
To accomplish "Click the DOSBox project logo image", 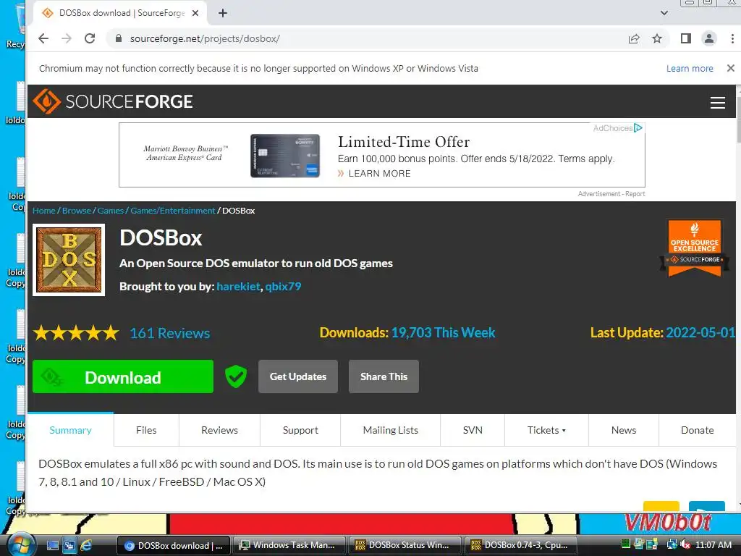I will (69, 260).
